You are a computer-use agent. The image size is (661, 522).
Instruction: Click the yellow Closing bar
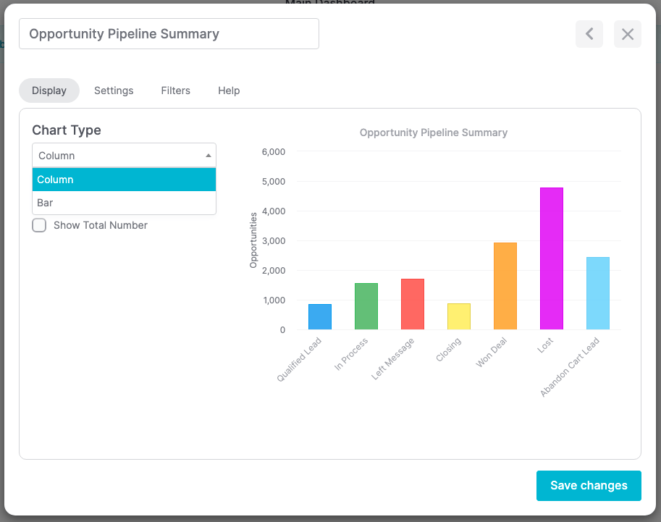[458, 315]
